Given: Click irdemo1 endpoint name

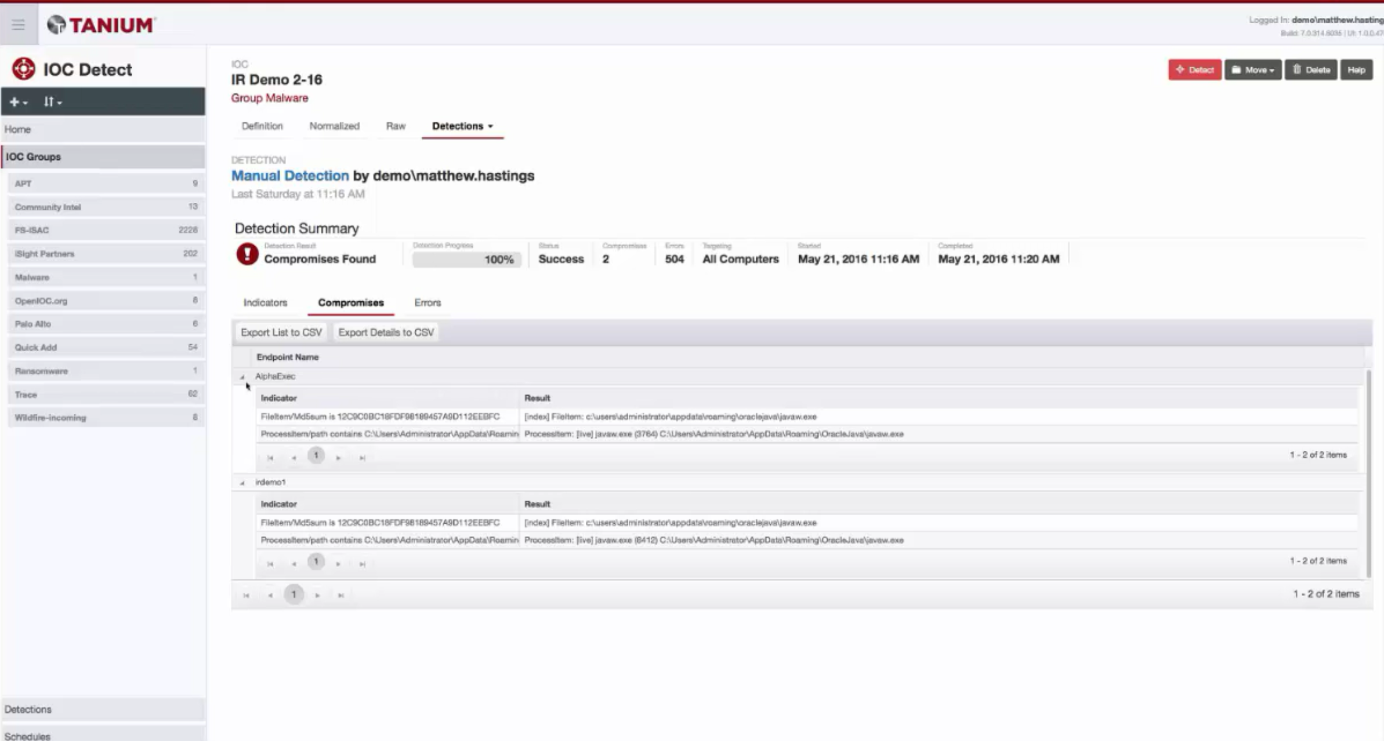Looking at the screenshot, I should coord(270,482).
